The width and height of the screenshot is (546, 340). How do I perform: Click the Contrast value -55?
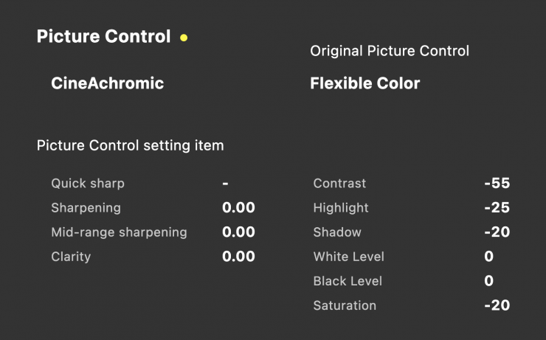point(497,183)
